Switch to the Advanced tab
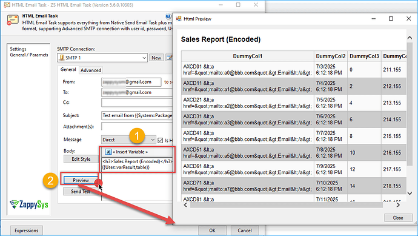The width and height of the screenshot is (418, 236). click(91, 70)
